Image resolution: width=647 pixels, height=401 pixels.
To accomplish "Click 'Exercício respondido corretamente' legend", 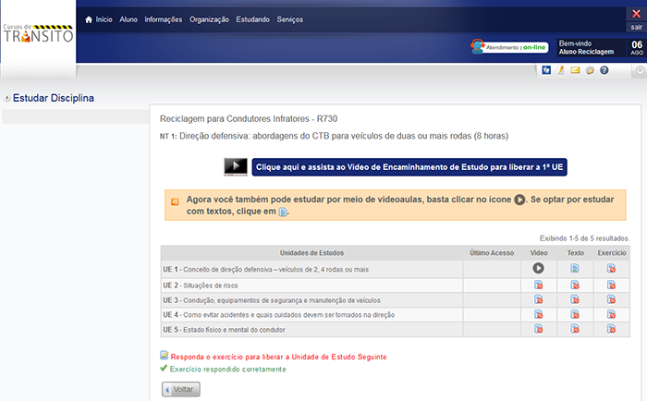I will tap(227, 369).
